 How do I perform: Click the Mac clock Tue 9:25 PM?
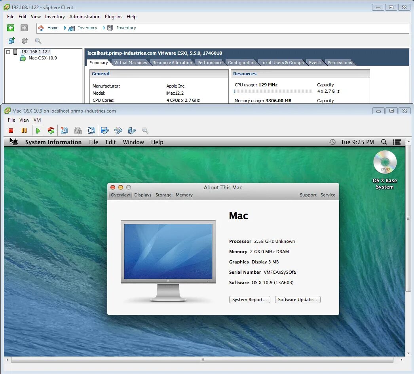(357, 142)
